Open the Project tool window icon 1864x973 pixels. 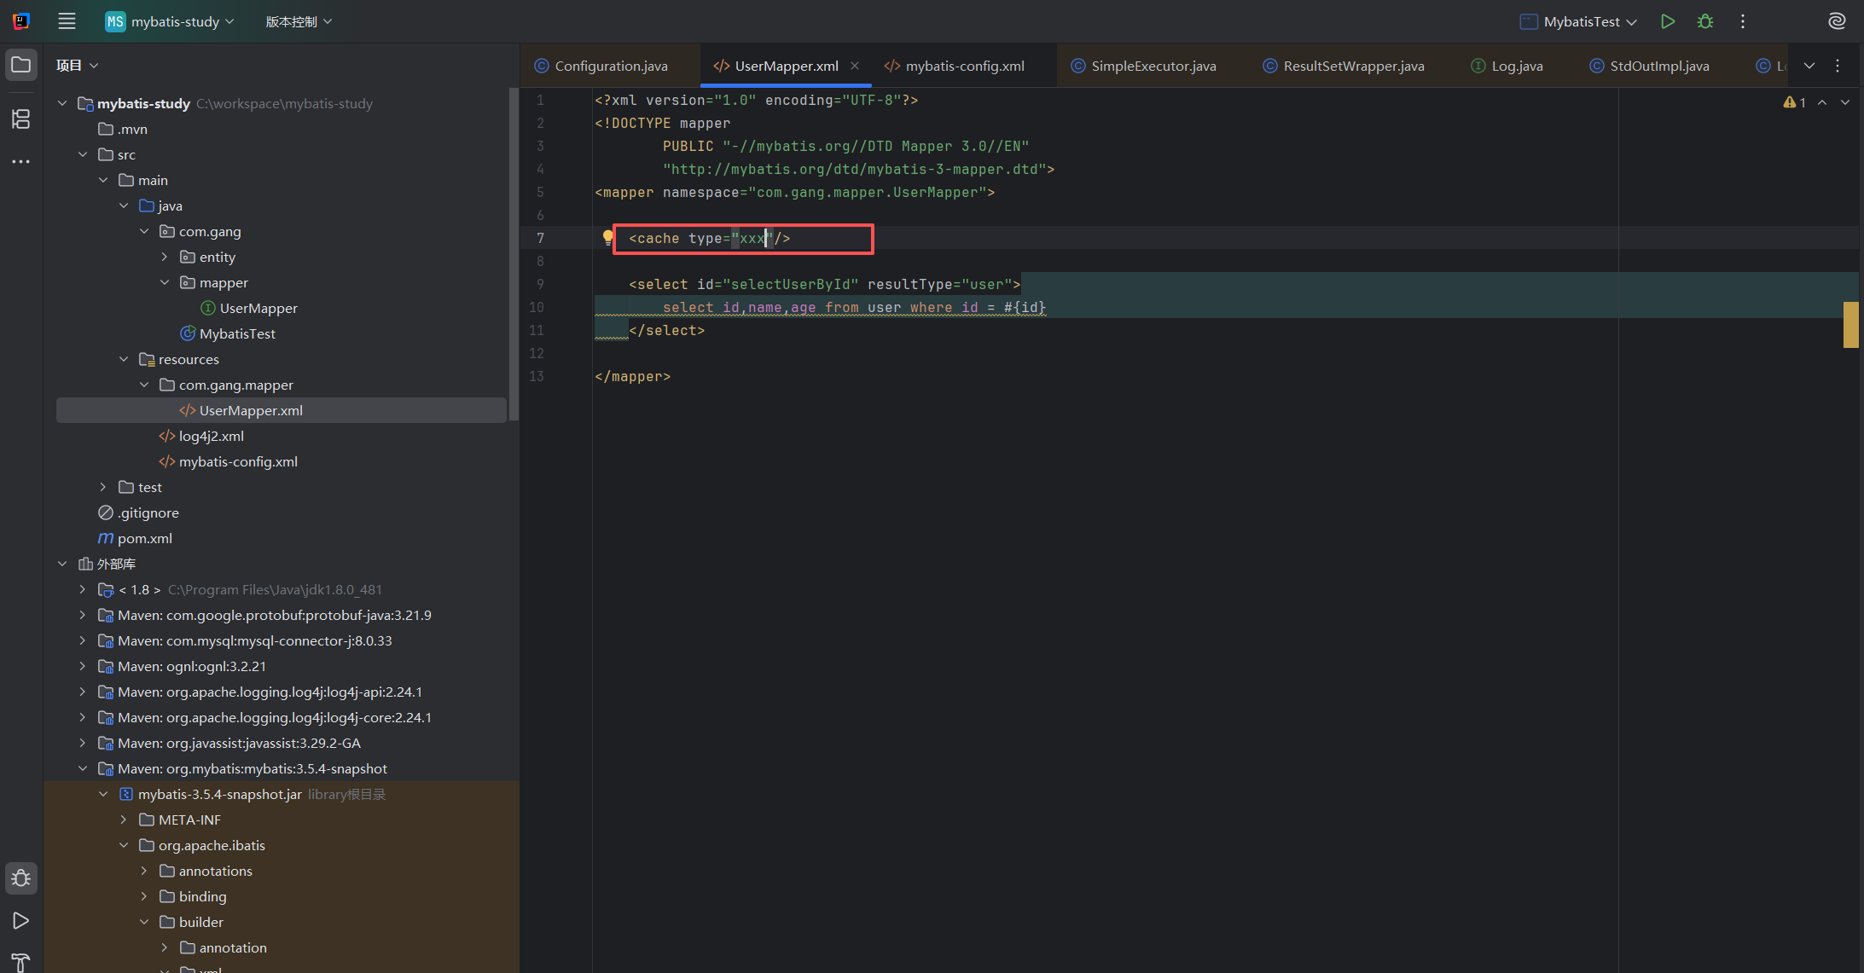pyautogui.click(x=21, y=65)
